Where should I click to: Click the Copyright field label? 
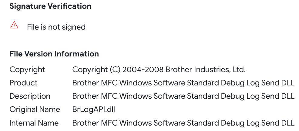click(27, 70)
